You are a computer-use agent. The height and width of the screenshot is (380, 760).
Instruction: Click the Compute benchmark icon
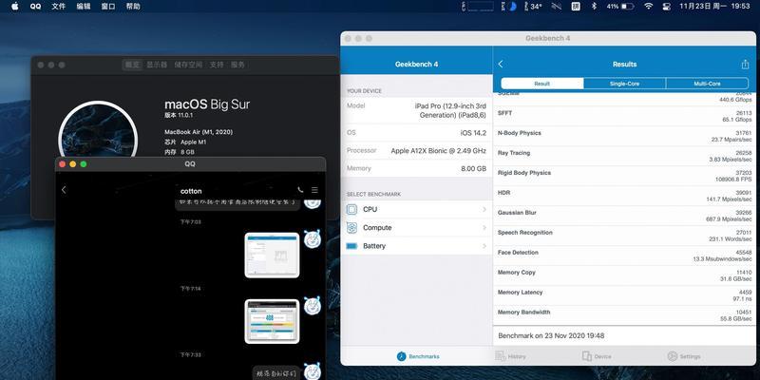tap(351, 228)
